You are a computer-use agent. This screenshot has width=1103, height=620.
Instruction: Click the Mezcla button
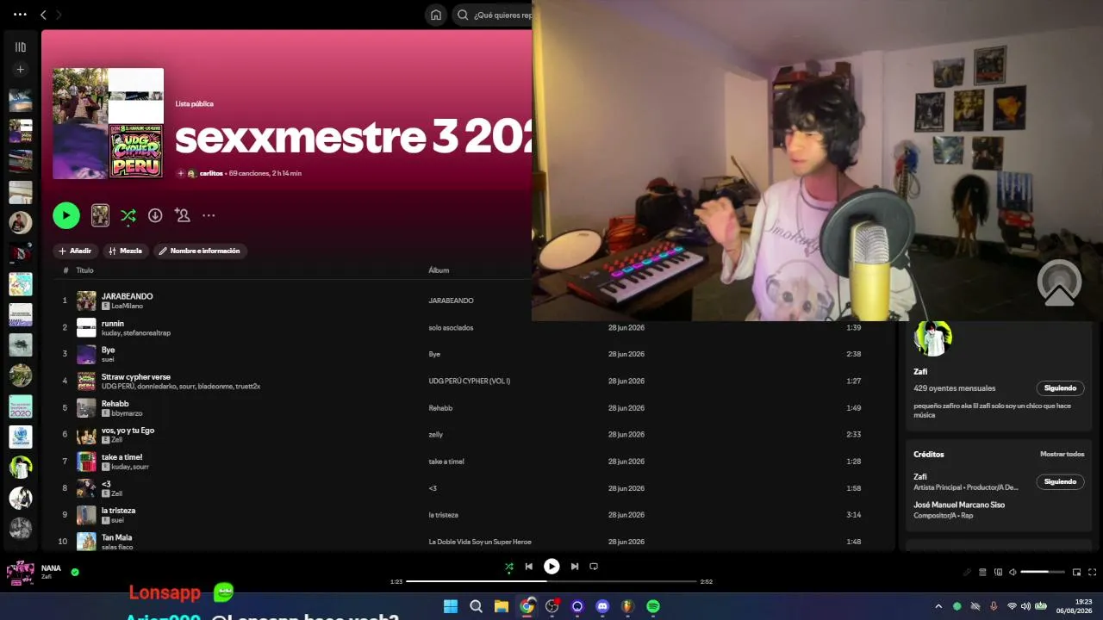[126, 251]
